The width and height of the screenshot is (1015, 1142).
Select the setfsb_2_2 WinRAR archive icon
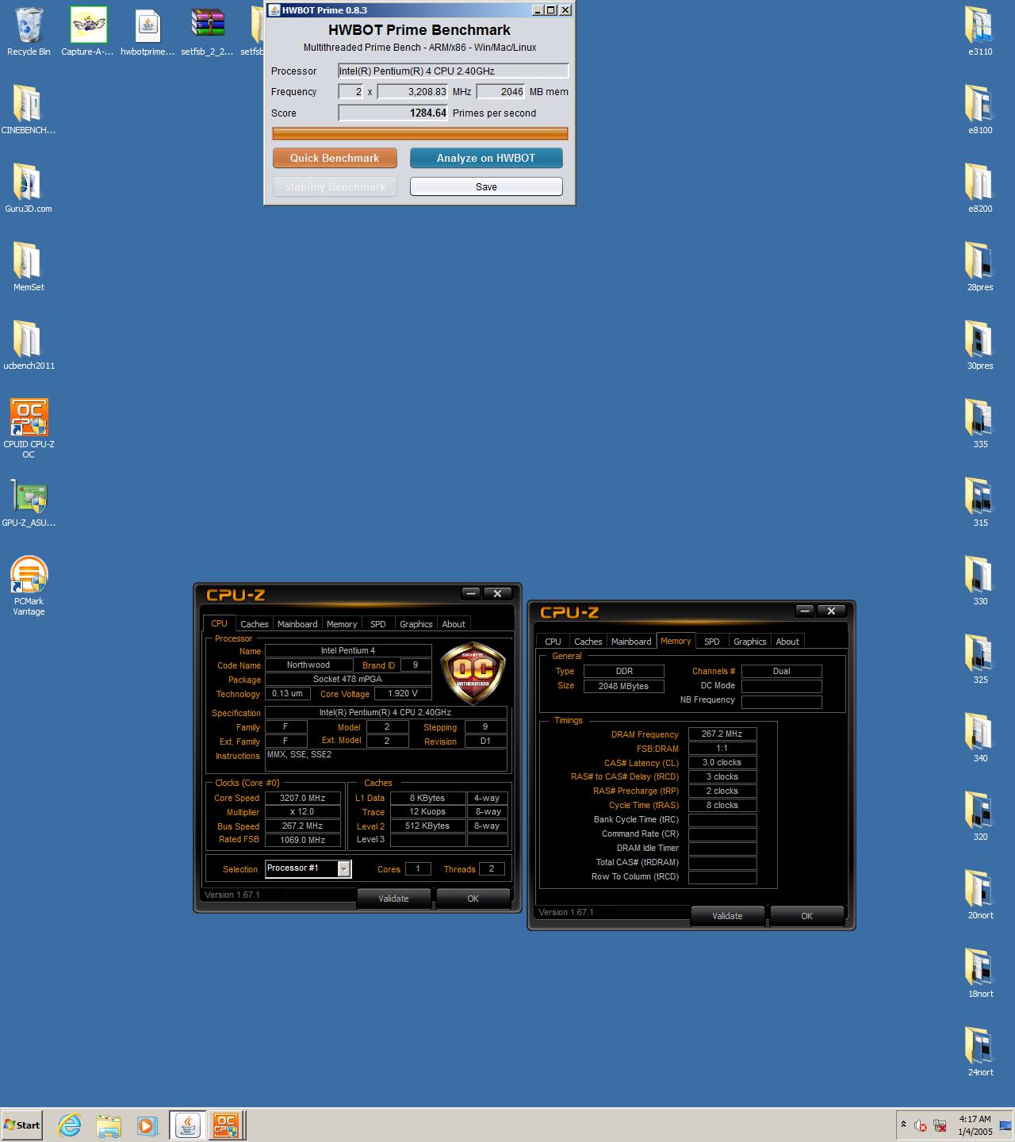(x=207, y=32)
